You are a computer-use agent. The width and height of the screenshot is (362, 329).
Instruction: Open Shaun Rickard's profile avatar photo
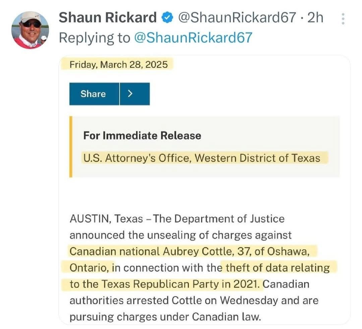pos(30,30)
